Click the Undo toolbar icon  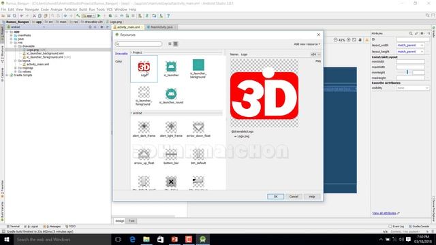(x=21, y=16)
